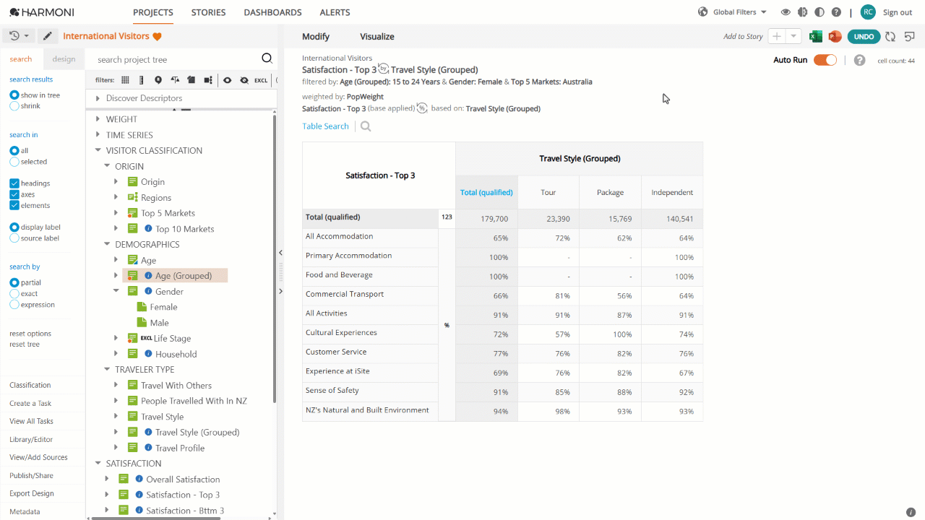Uncheck the headings checkbox
925x520 pixels.
pyautogui.click(x=14, y=183)
